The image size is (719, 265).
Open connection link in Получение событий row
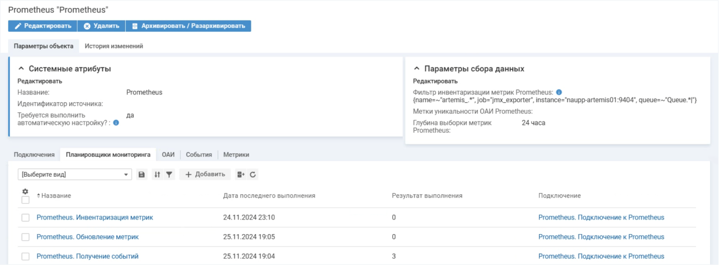pos(601,257)
